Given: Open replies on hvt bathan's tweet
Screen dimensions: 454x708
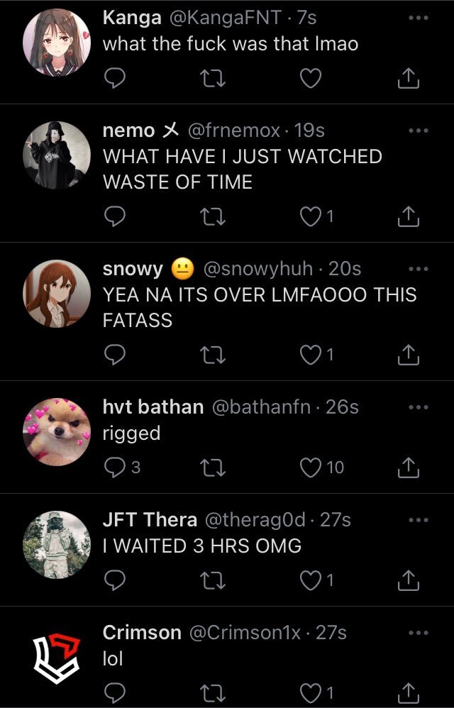Looking at the screenshot, I should click(122, 468).
